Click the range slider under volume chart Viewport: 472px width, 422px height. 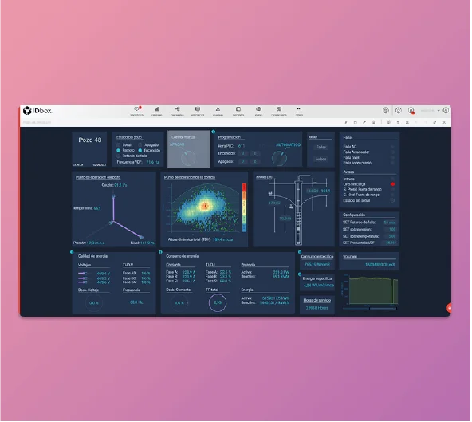point(370,308)
